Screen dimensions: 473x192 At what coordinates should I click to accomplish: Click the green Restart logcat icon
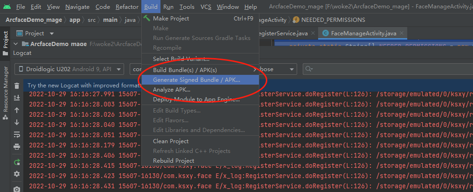[17, 162]
